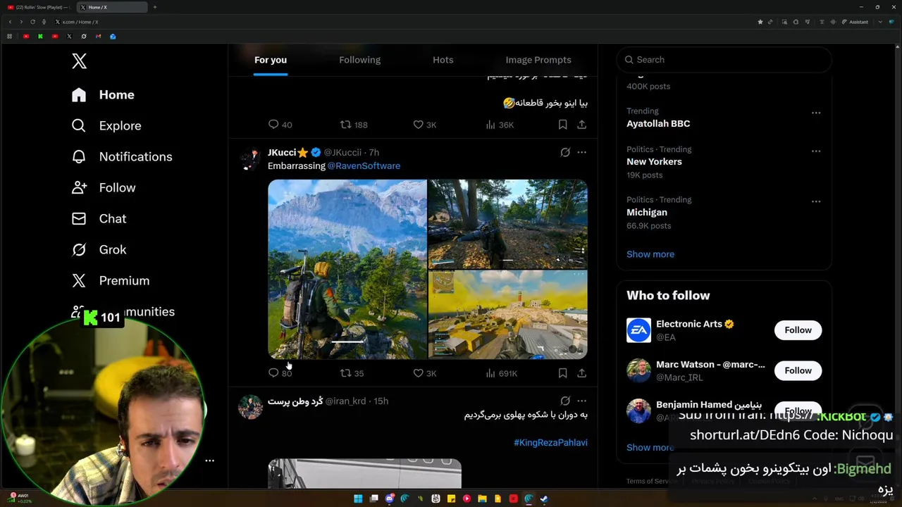Repost the post with 188 reposts
902x507 pixels.
click(x=354, y=125)
